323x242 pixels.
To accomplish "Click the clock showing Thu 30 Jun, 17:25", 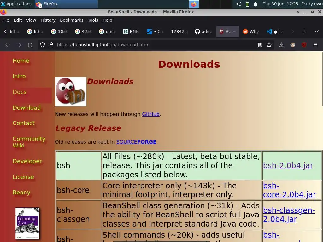I will (x=280, y=4).
